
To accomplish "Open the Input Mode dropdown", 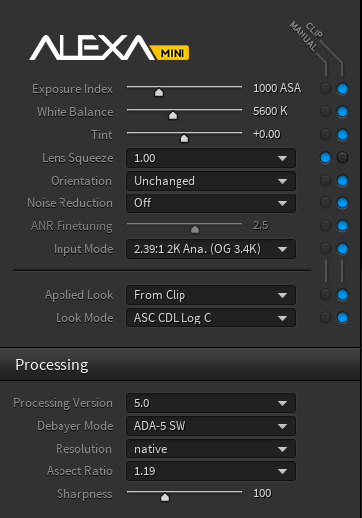I will (x=210, y=249).
